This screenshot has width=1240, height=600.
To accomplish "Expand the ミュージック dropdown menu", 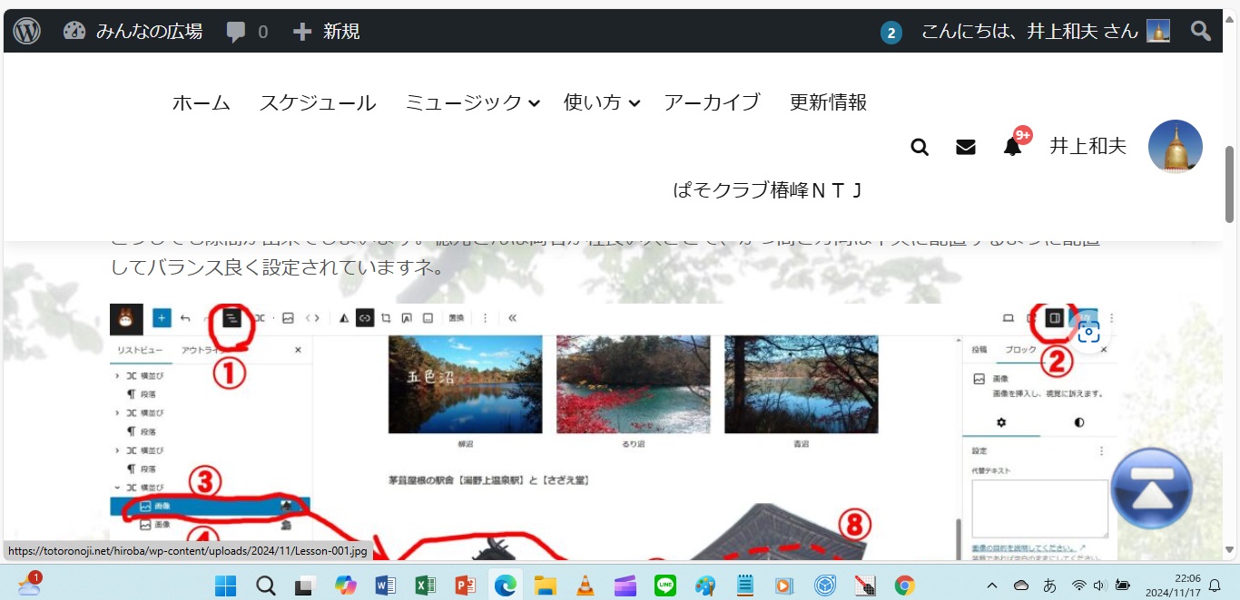I will tap(471, 102).
